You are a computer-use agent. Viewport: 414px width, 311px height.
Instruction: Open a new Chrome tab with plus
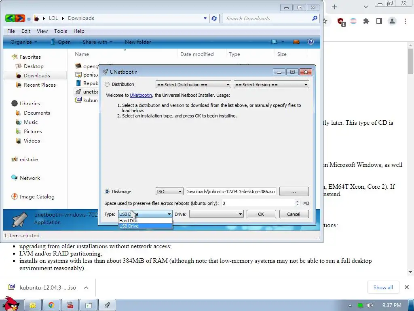point(334,7)
